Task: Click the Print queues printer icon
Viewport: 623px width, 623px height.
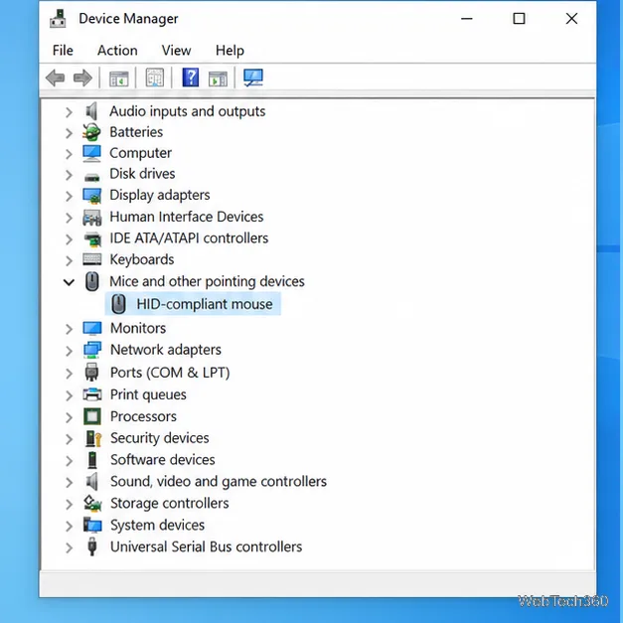Action: tap(92, 394)
